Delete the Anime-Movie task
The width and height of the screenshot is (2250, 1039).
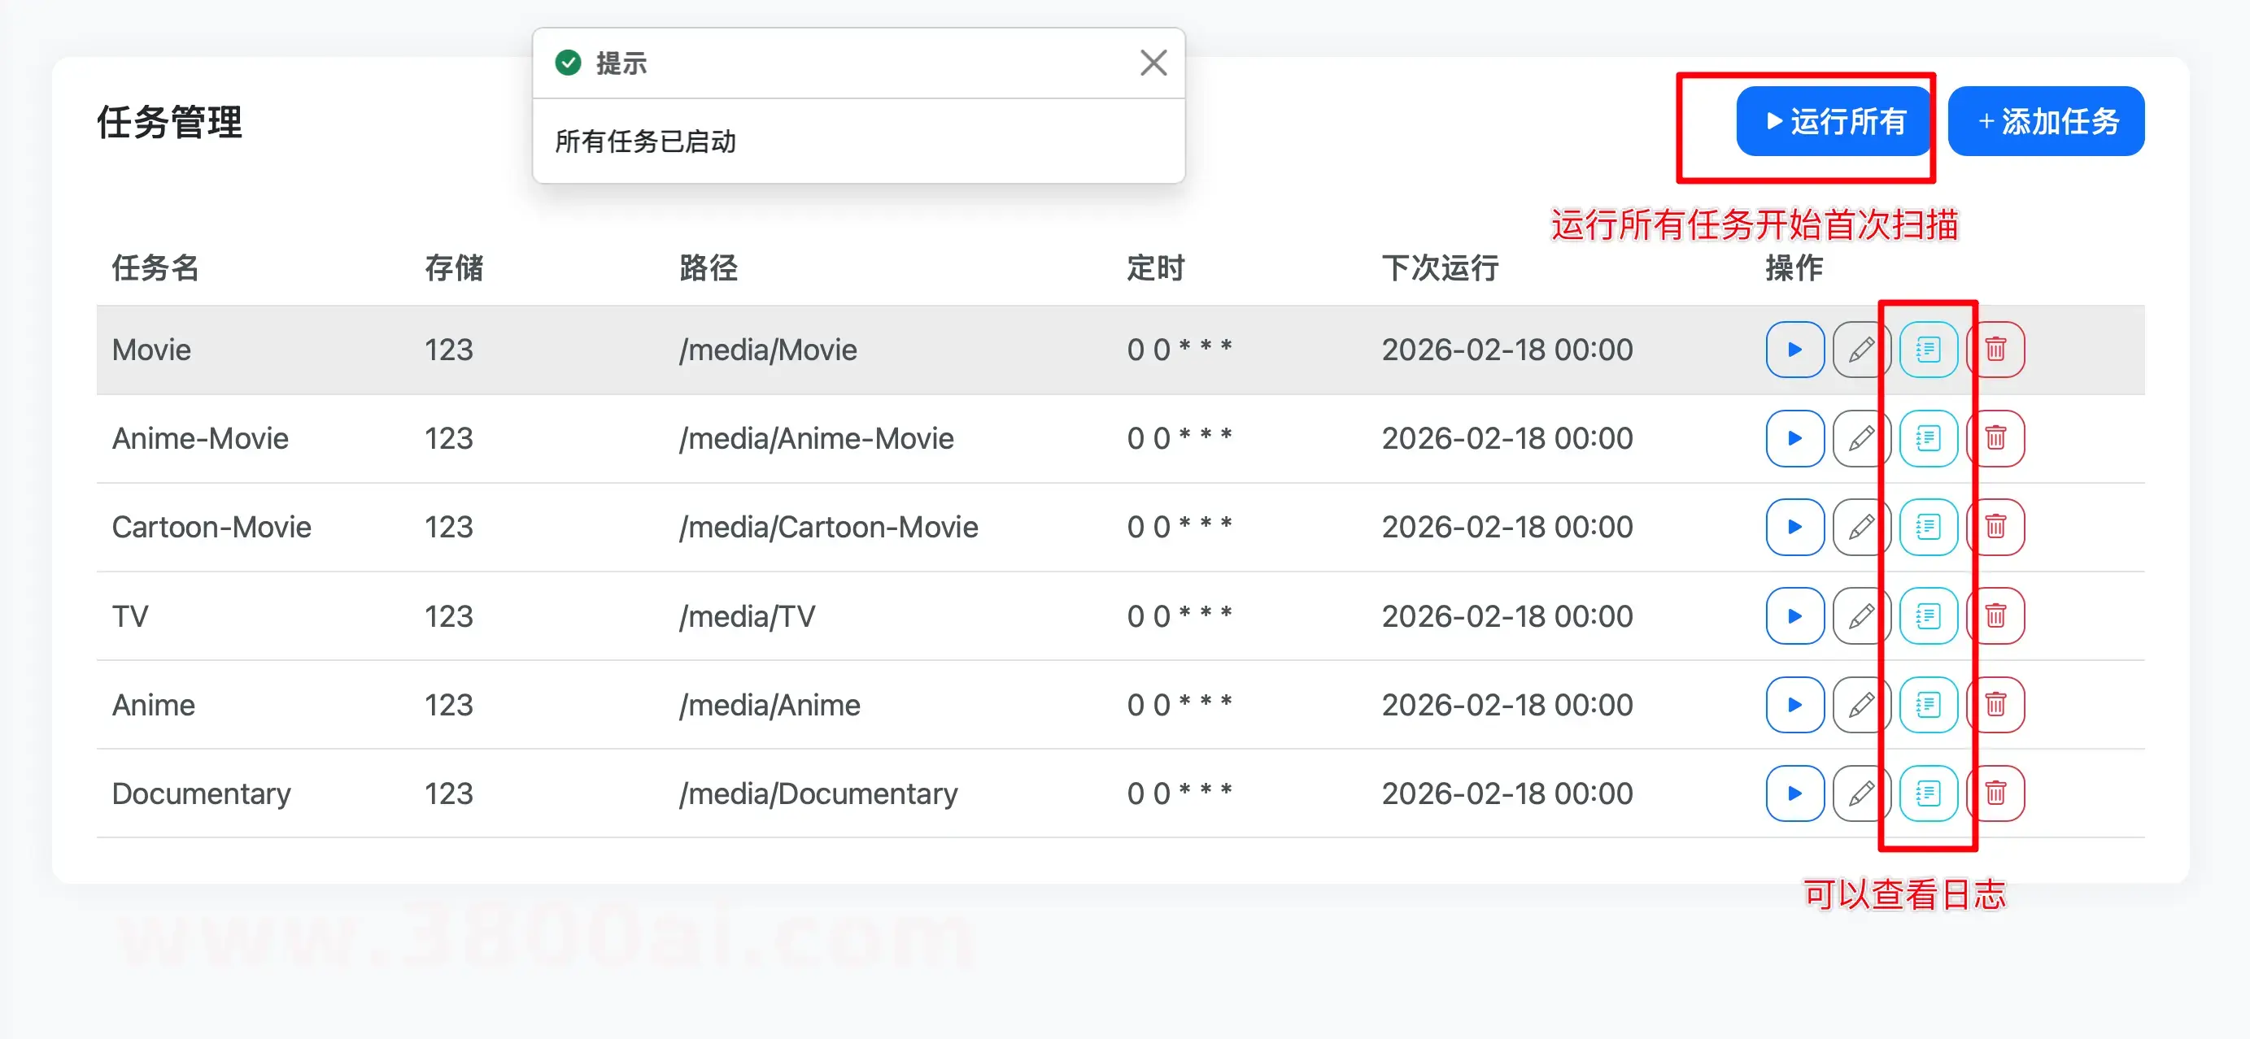pyautogui.click(x=1995, y=438)
